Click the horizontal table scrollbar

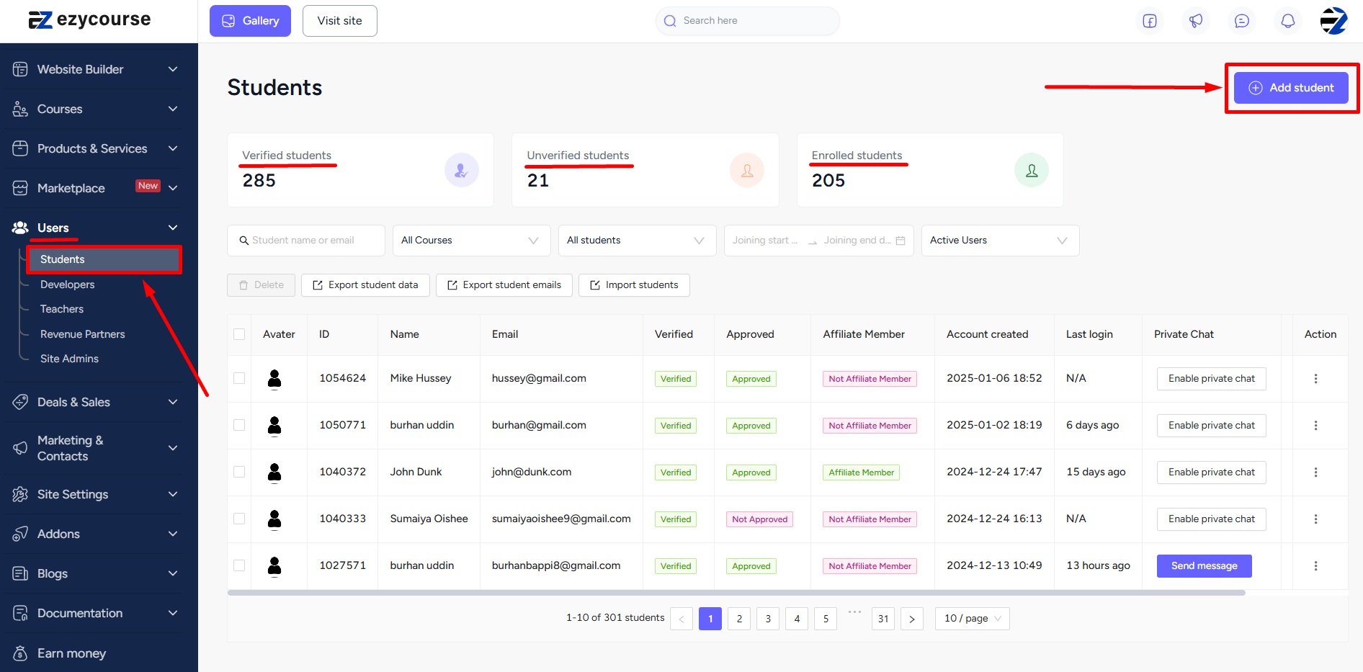[736, 593]
